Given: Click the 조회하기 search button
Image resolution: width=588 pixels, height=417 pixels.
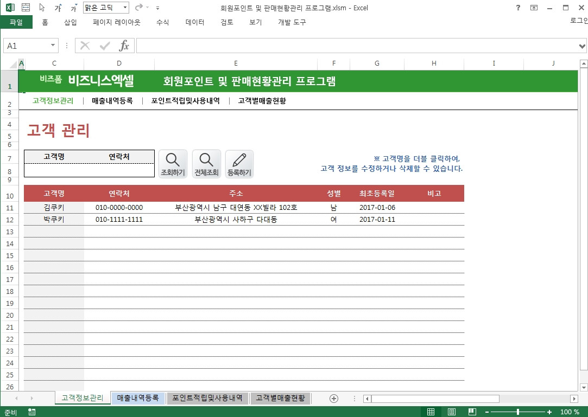Looking at the screenshot, I should click(x=173, y=164).
